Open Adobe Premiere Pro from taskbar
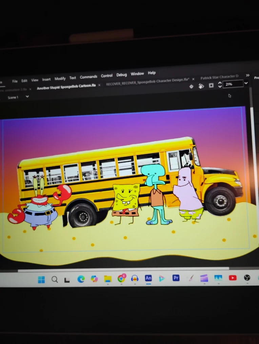Screen dimensions: 259x344 coord(176,278)
